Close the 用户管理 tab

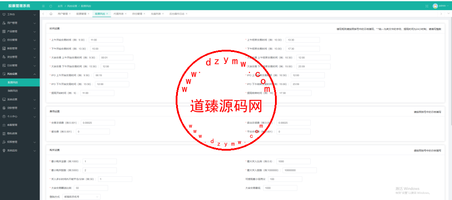point(70,14)
